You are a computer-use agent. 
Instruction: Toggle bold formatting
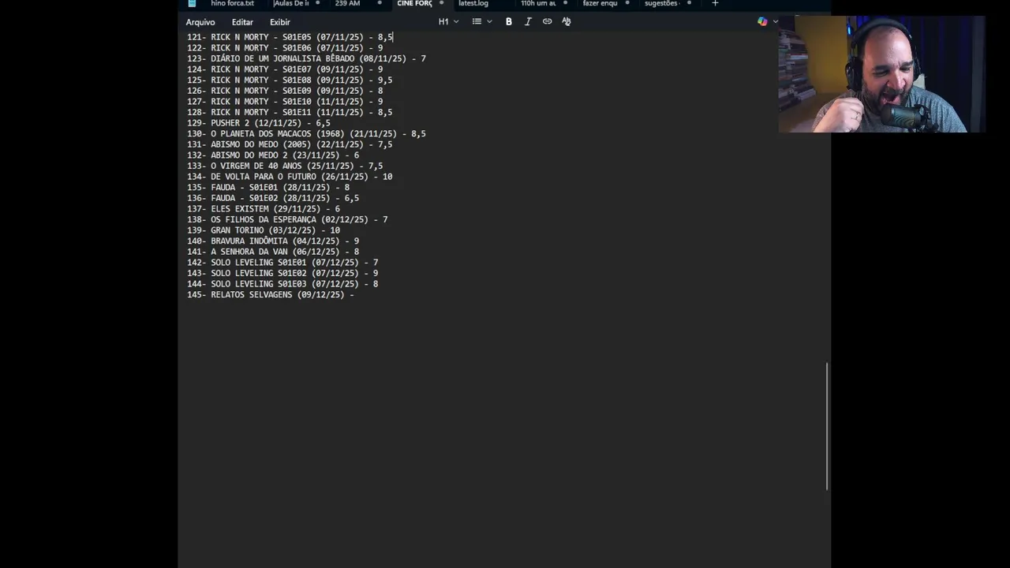509,22
